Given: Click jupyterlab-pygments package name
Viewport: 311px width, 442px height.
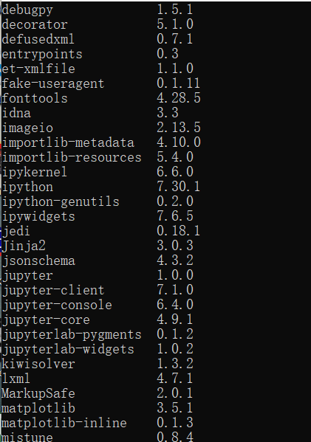Looking at the screenshot, I should (x=72, y=334).
